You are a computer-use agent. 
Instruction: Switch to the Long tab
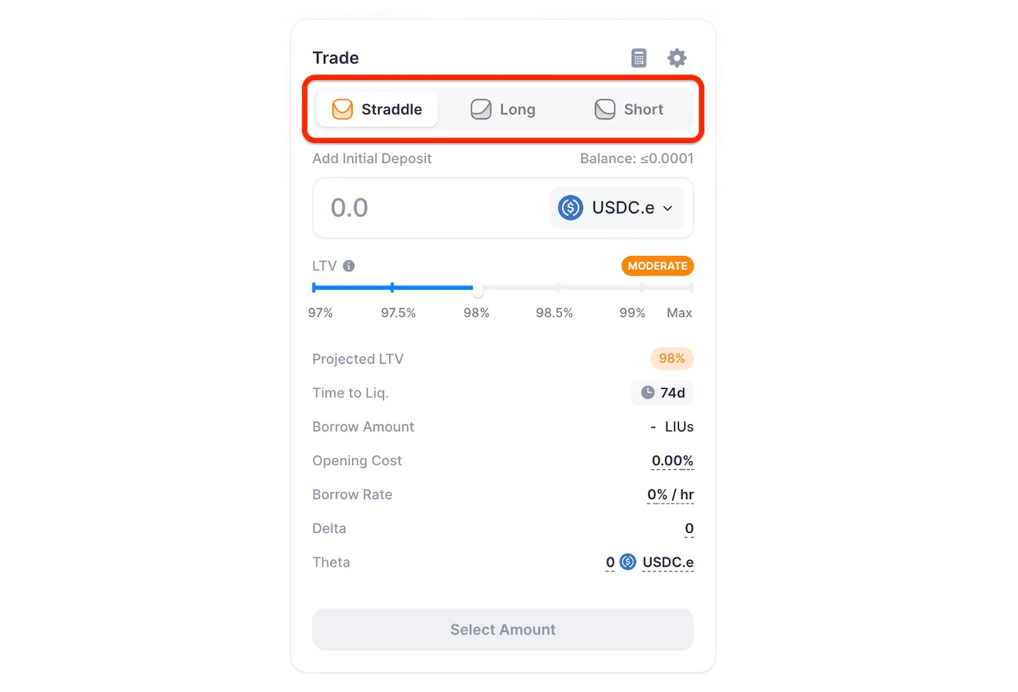pos(503,109)
